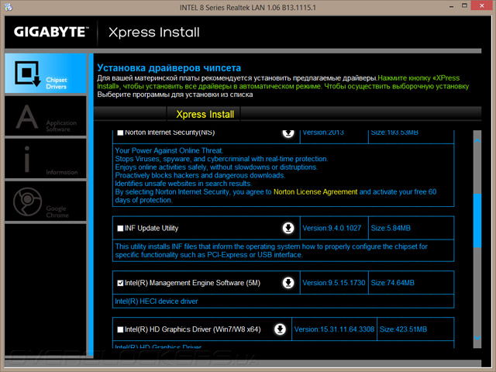The height and width of the screenshot is (372, 496).
Task: Click the blue scrollbar thumb
Action: 477,220
